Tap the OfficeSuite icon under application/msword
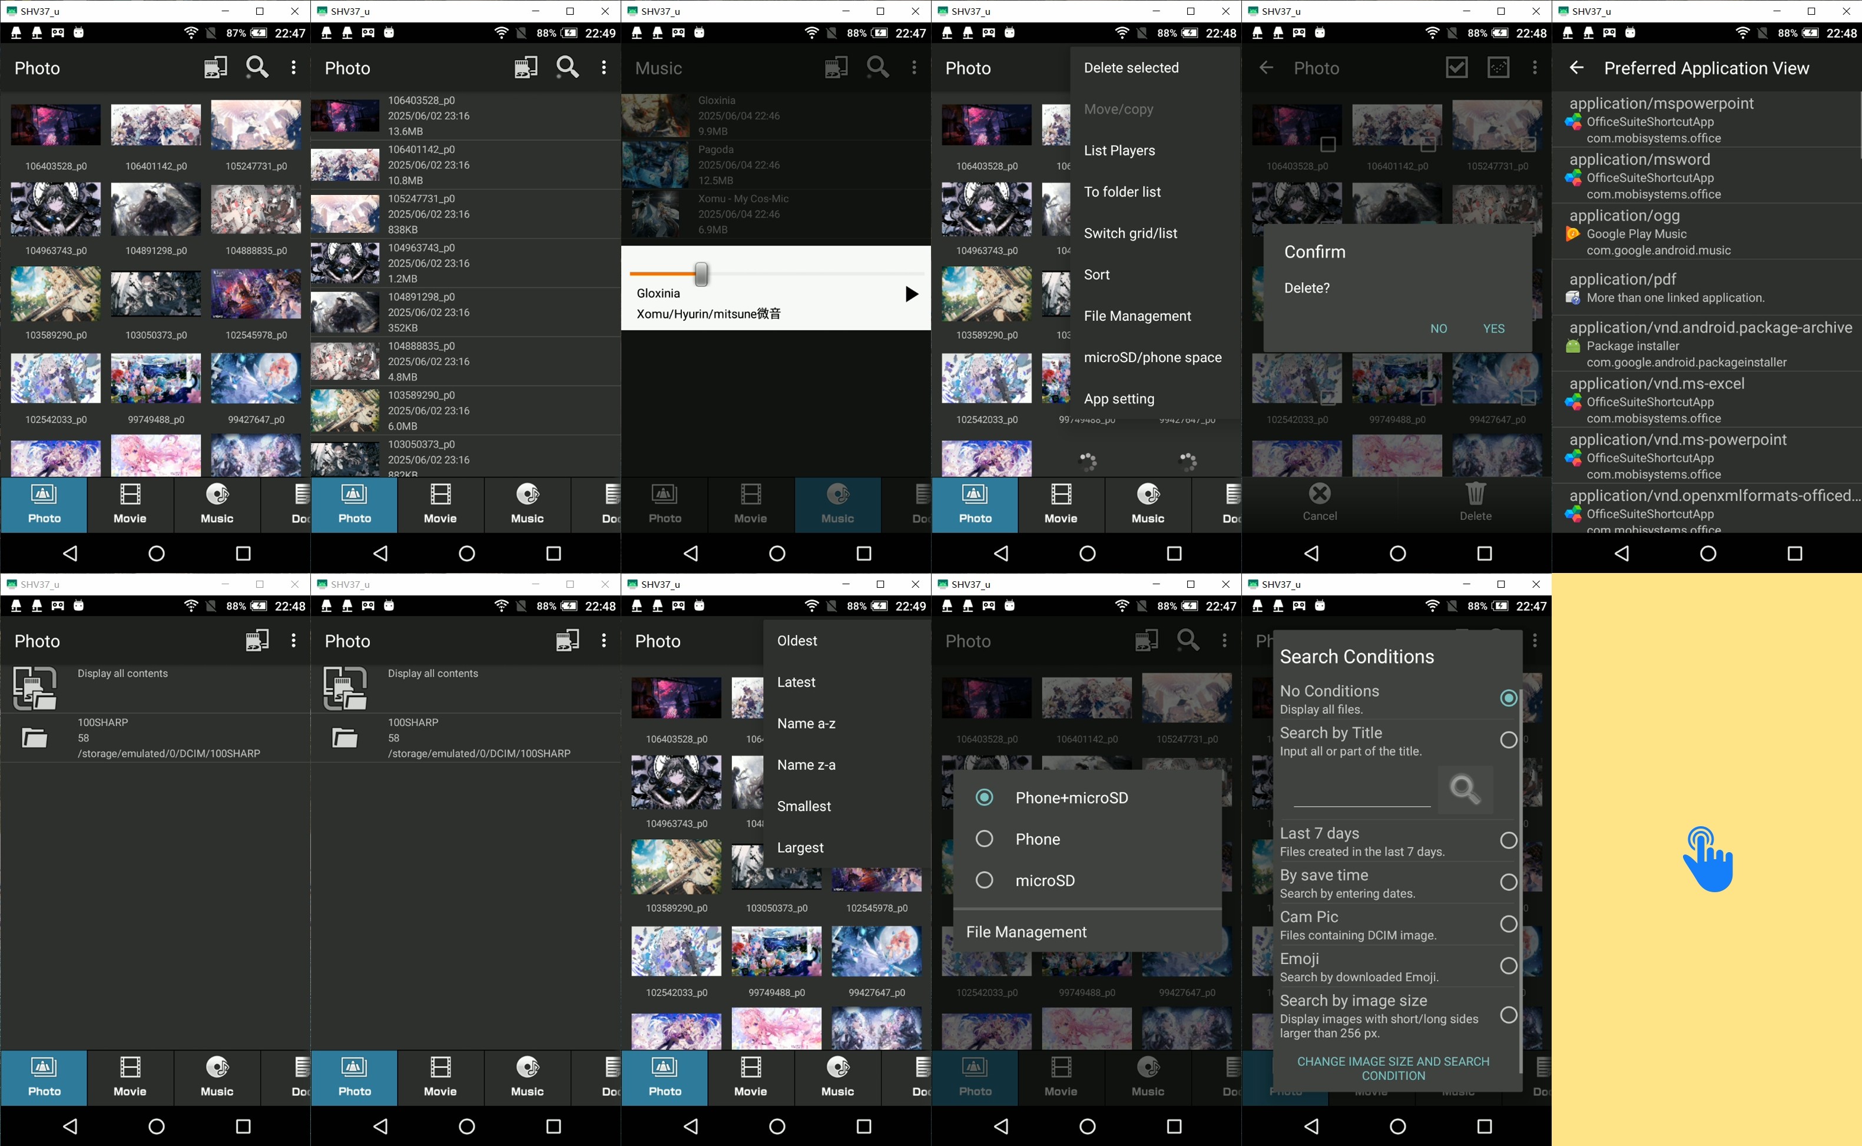 point(1573,178)
